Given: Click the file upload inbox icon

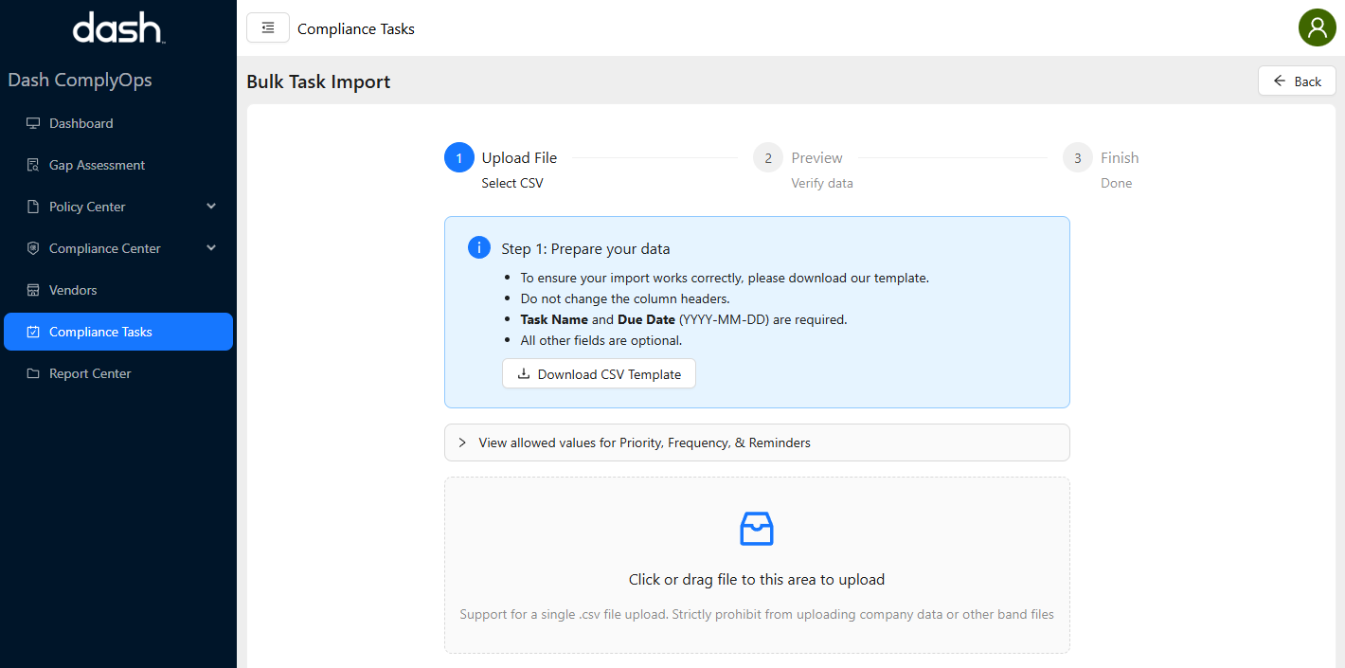Looking at the screenshot, I should click(756, 528).
